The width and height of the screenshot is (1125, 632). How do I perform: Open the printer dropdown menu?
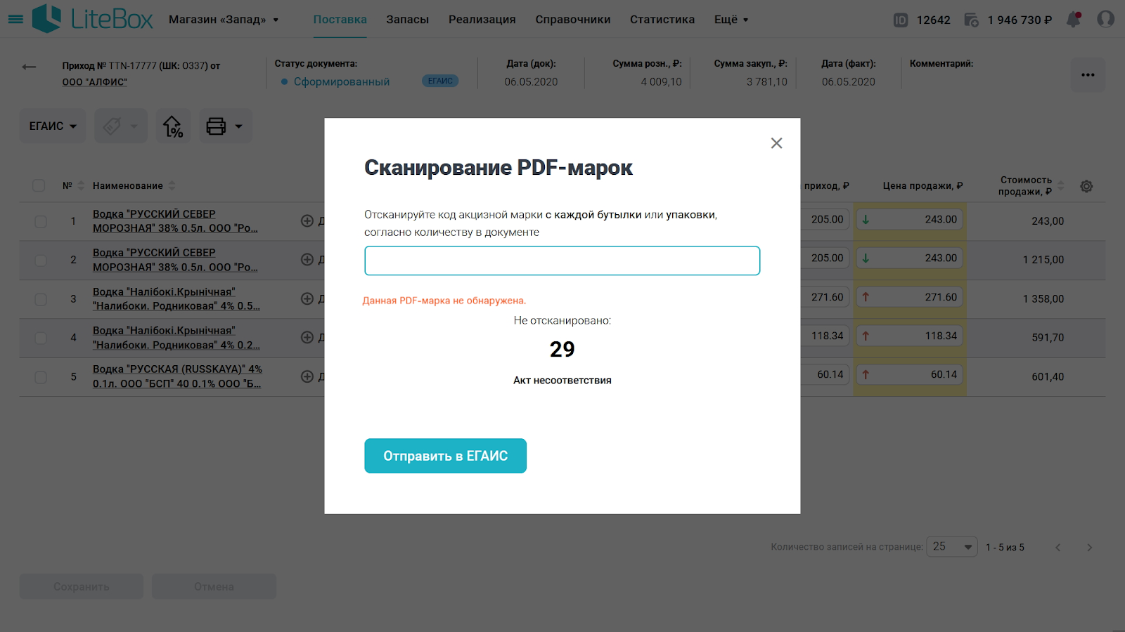225,126
